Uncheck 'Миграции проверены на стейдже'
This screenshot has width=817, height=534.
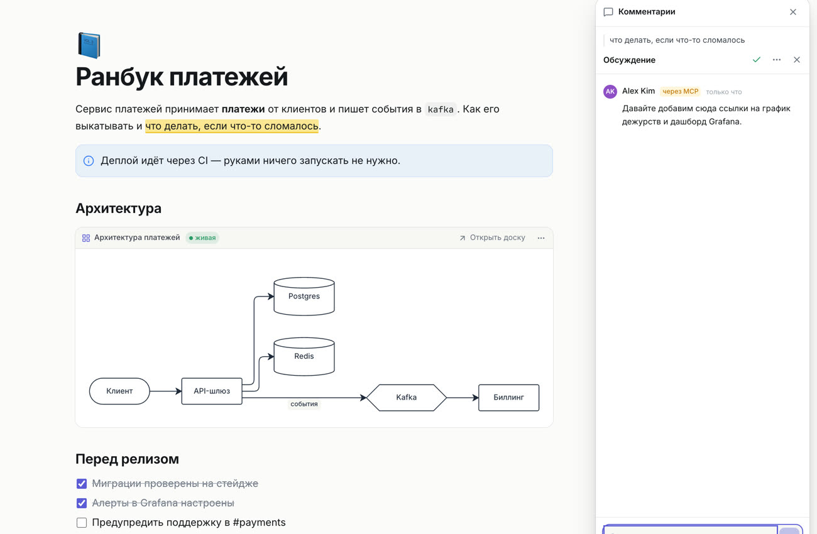[x=82, y=484]
